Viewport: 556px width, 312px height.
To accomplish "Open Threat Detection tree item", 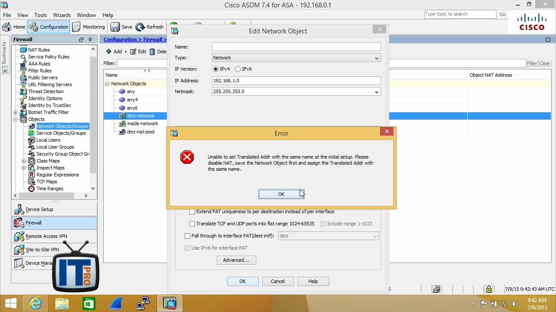I will 46,91.
